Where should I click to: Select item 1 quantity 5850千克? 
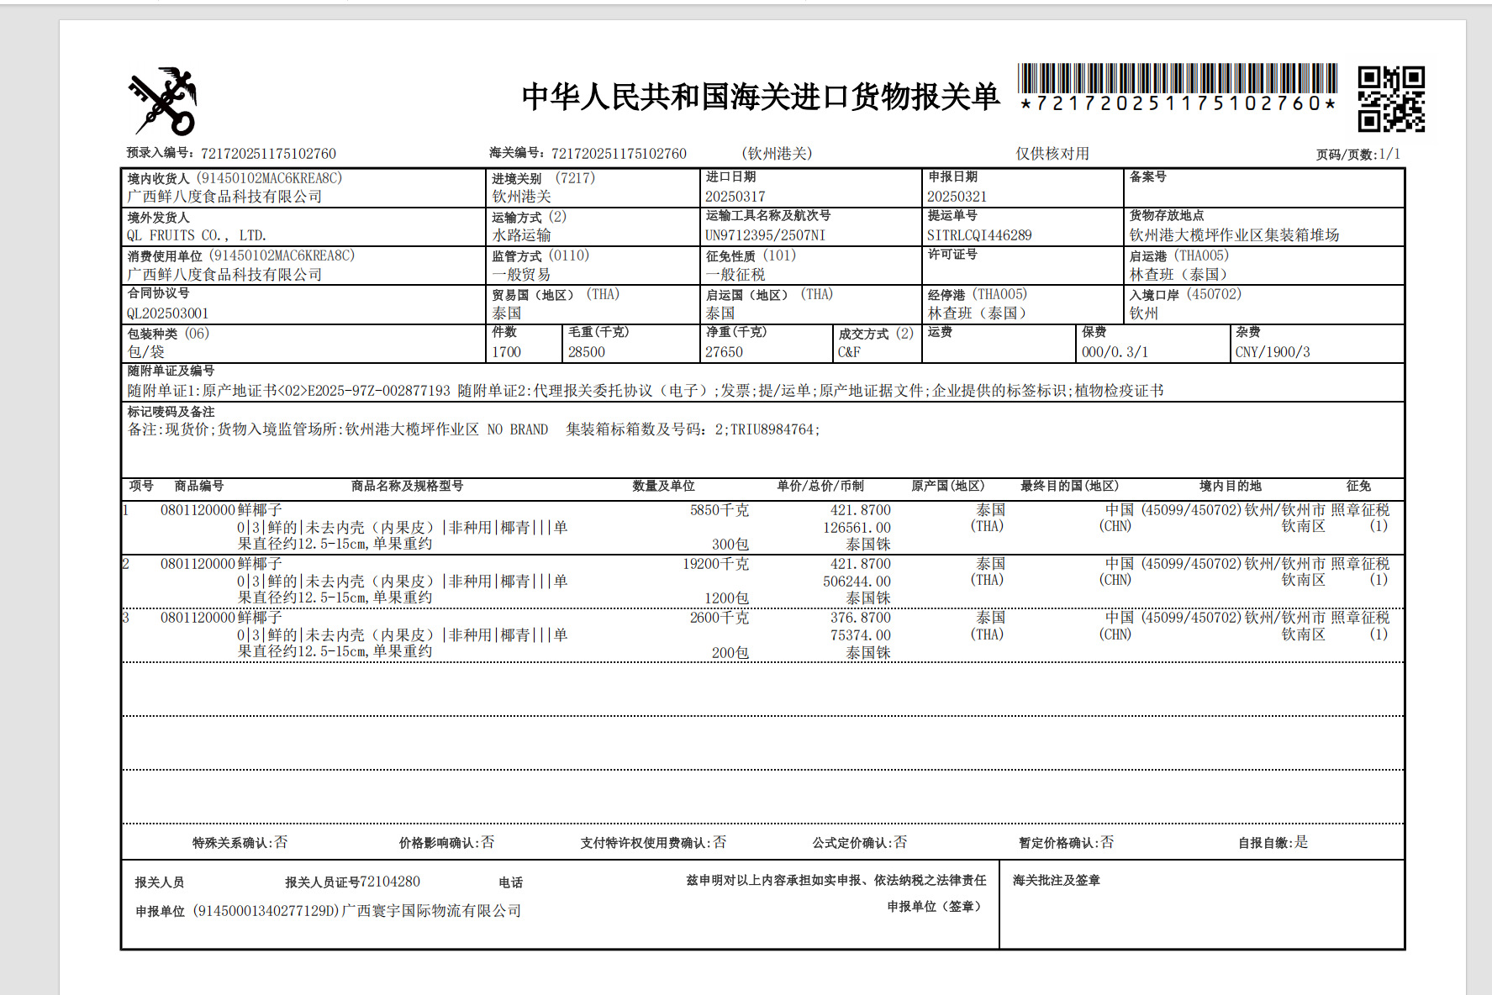pyautogui.click(x=720, y=510)
